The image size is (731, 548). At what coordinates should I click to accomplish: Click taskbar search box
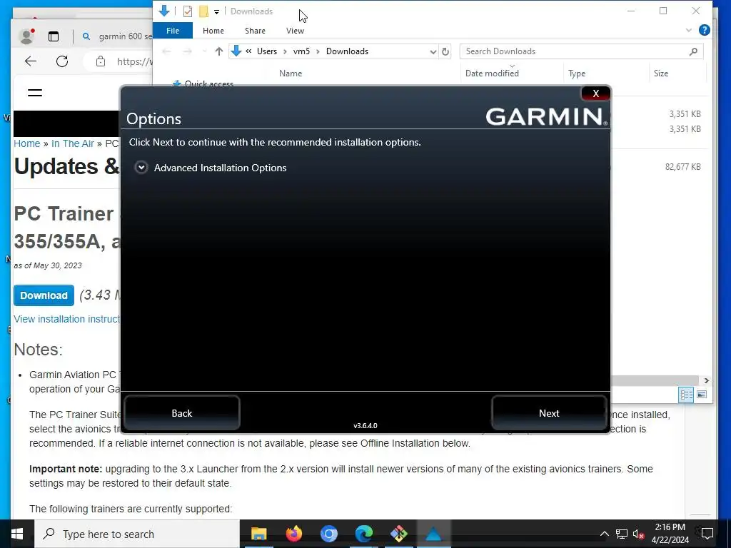[137, 534]
